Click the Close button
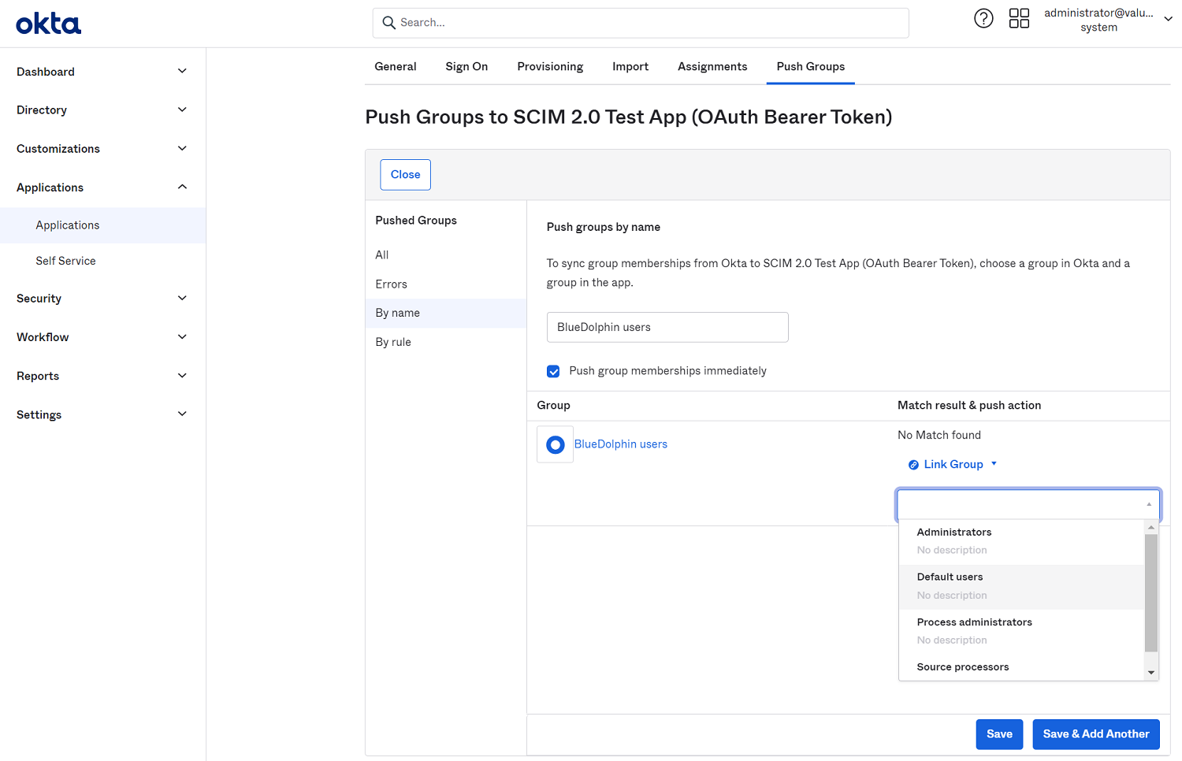The width and height of the screenshot is (1182, 761). point(406,175)
